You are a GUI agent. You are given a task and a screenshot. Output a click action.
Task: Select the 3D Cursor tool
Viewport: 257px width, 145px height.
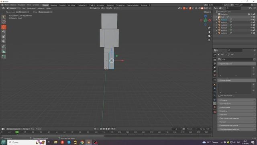(x=4, y=21)
